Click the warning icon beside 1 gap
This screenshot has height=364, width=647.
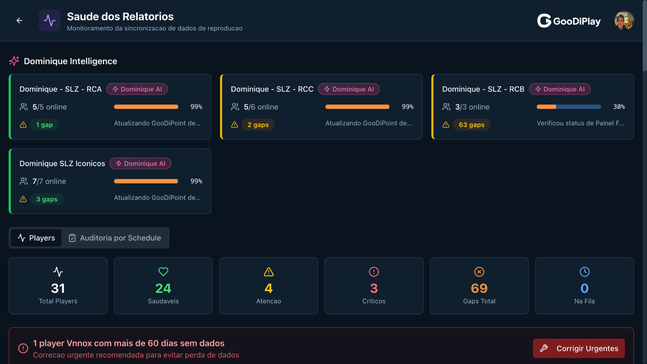[x=23, y=125]
